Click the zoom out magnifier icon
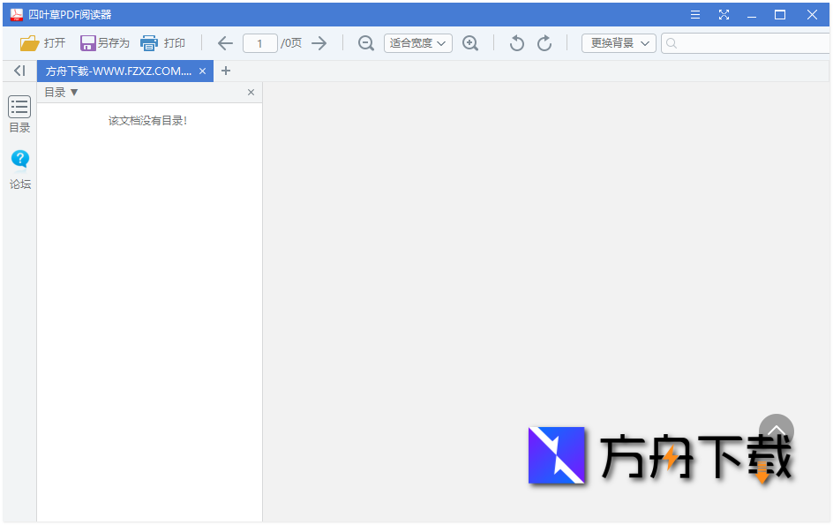This screenshot has height=525, width=833. [365, 42]
